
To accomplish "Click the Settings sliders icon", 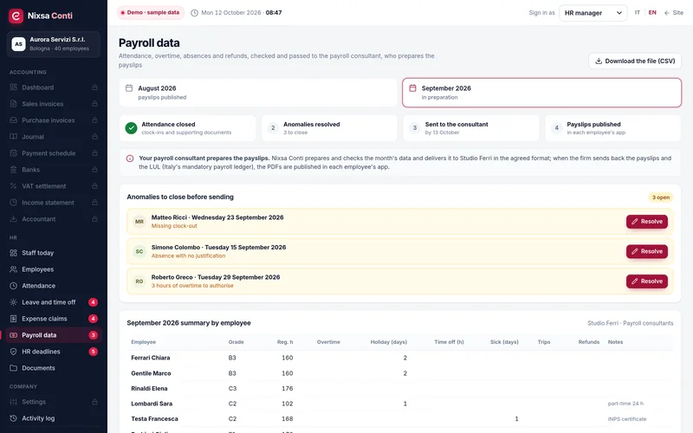I will [13, 402].
